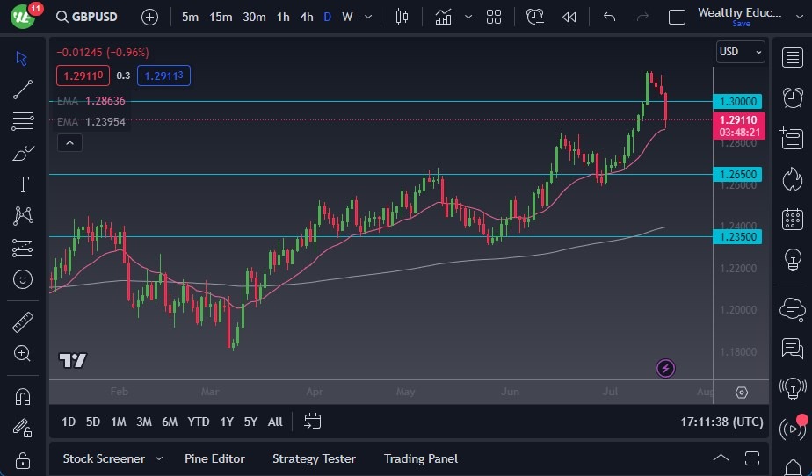Select the text annotation tool
The image size is (812, 476).
point(23,184)
